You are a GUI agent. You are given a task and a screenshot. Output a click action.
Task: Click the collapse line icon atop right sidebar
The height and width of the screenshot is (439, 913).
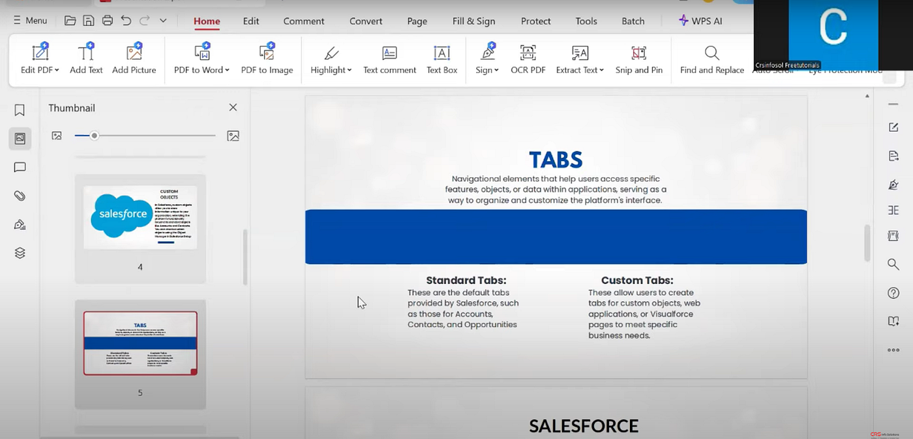pyautogui.click(x=893, y=104)
